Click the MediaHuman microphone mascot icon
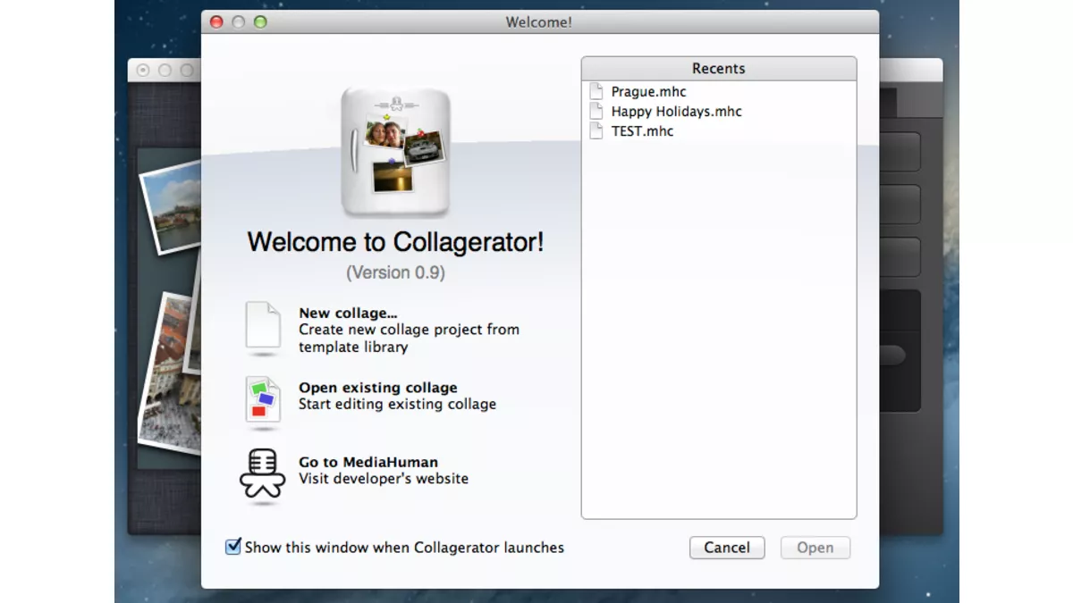The image size is (1073, 603). point(260,473)
